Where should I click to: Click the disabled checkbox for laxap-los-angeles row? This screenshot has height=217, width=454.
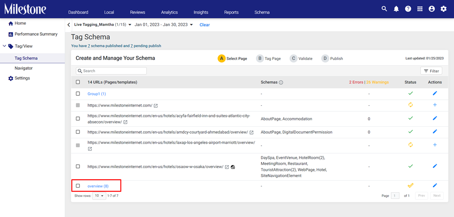pos(78,145)
